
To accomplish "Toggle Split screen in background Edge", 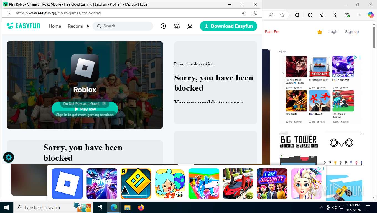I will point(310,15).
